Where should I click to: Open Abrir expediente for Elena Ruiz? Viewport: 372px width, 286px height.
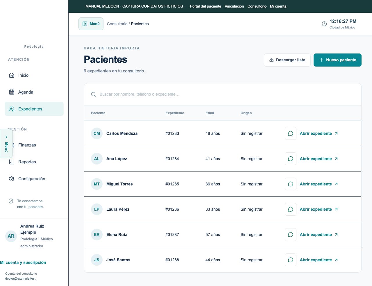(319, 235)
